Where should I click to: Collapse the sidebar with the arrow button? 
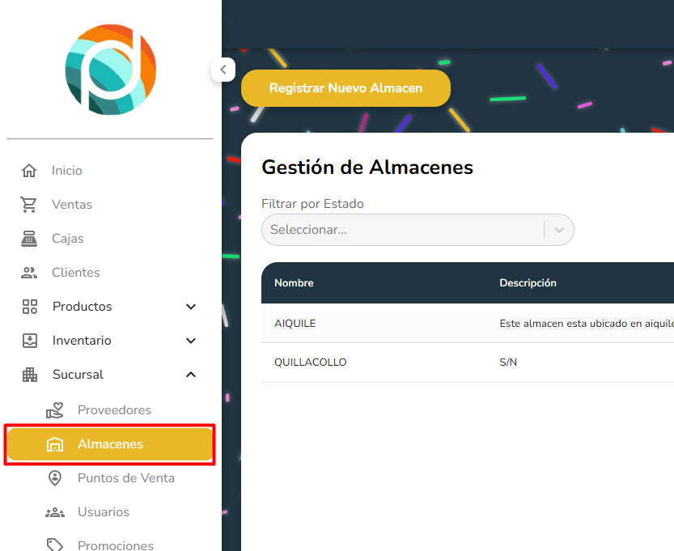223,70
